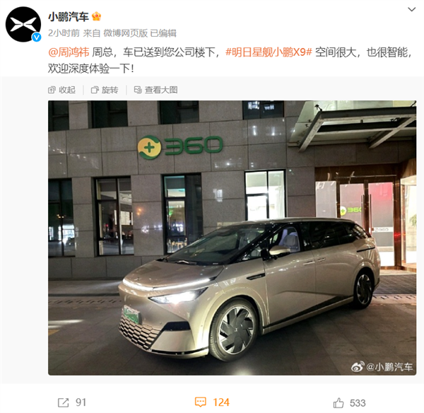Open the 小鹏汽车 username link
The width and height of the screenshot is (424, 413).
69,17
